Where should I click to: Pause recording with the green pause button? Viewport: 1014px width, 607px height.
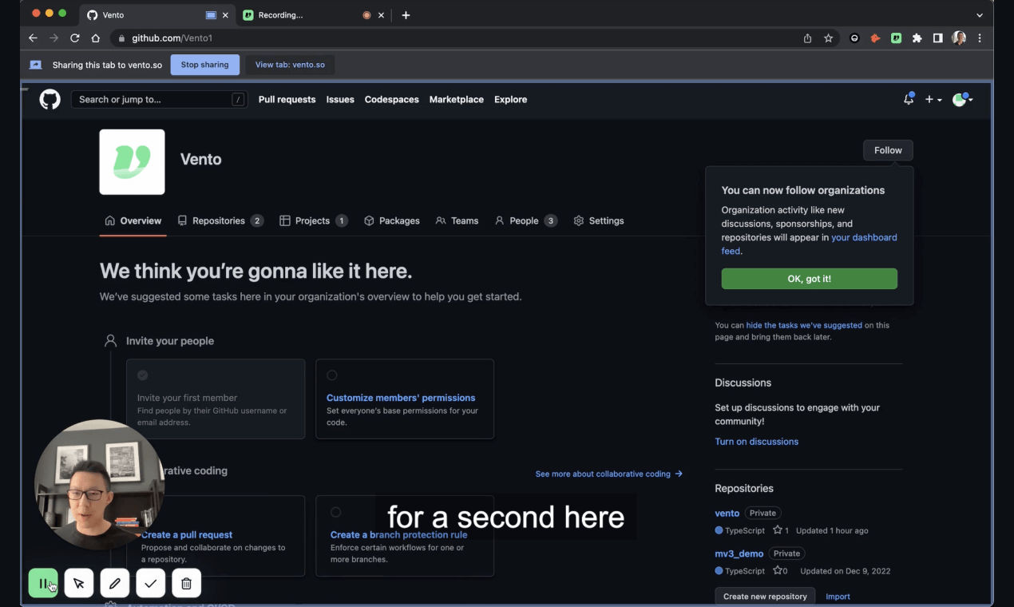[x=43, y=584]
